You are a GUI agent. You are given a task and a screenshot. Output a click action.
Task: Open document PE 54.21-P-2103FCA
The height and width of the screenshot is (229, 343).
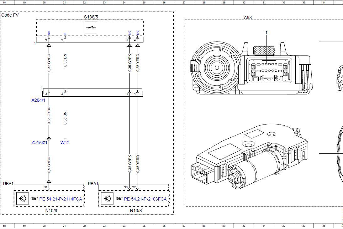[145, 199]
